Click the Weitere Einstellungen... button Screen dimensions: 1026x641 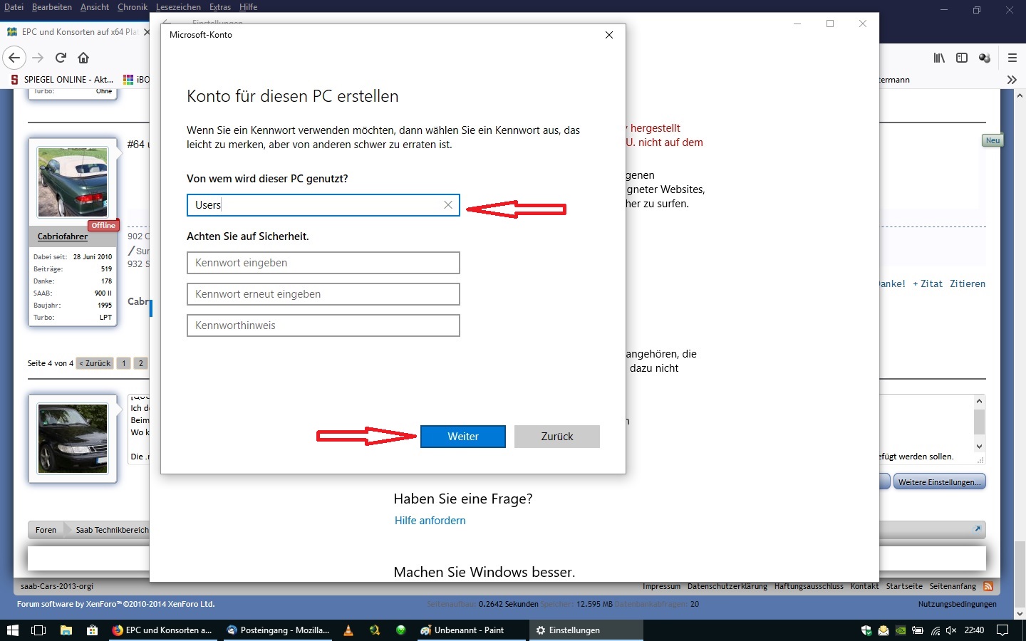940,482
